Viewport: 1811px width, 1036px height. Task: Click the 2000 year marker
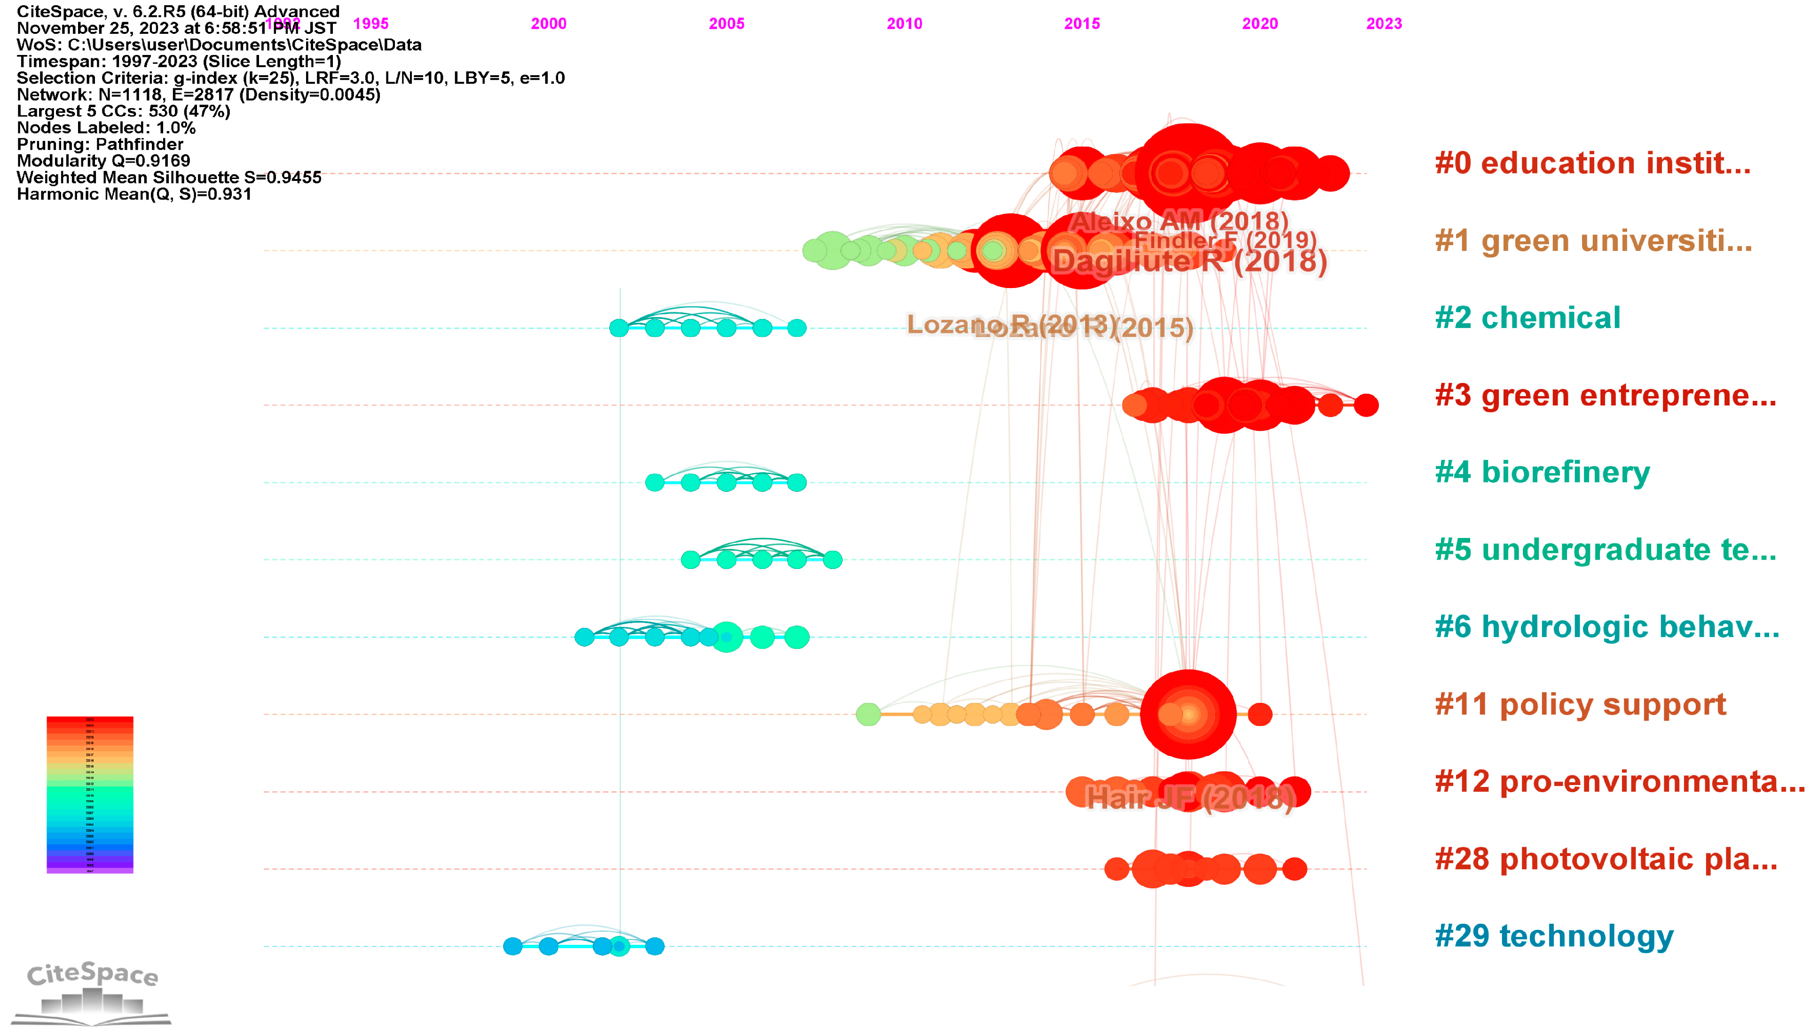tap(548, 23)
